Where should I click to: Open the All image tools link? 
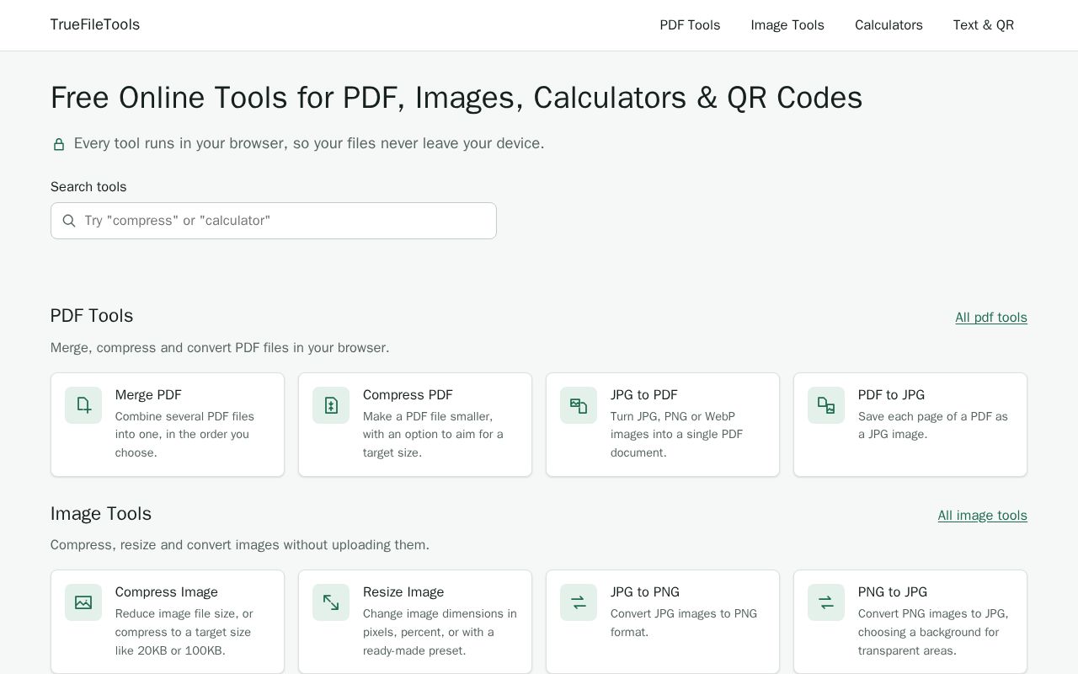click(x=983, y=516)
